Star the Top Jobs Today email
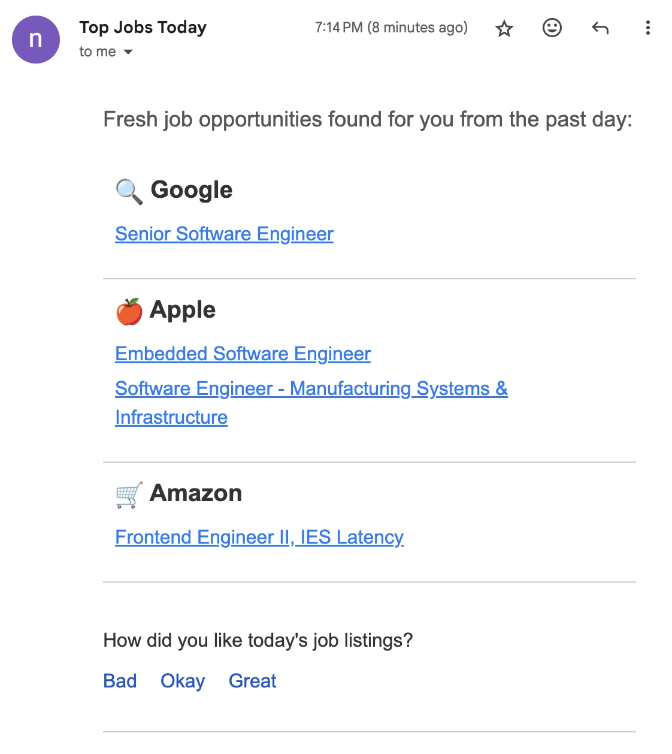The height and width of the screenshot is (754, 672). [x=504, y=28]
